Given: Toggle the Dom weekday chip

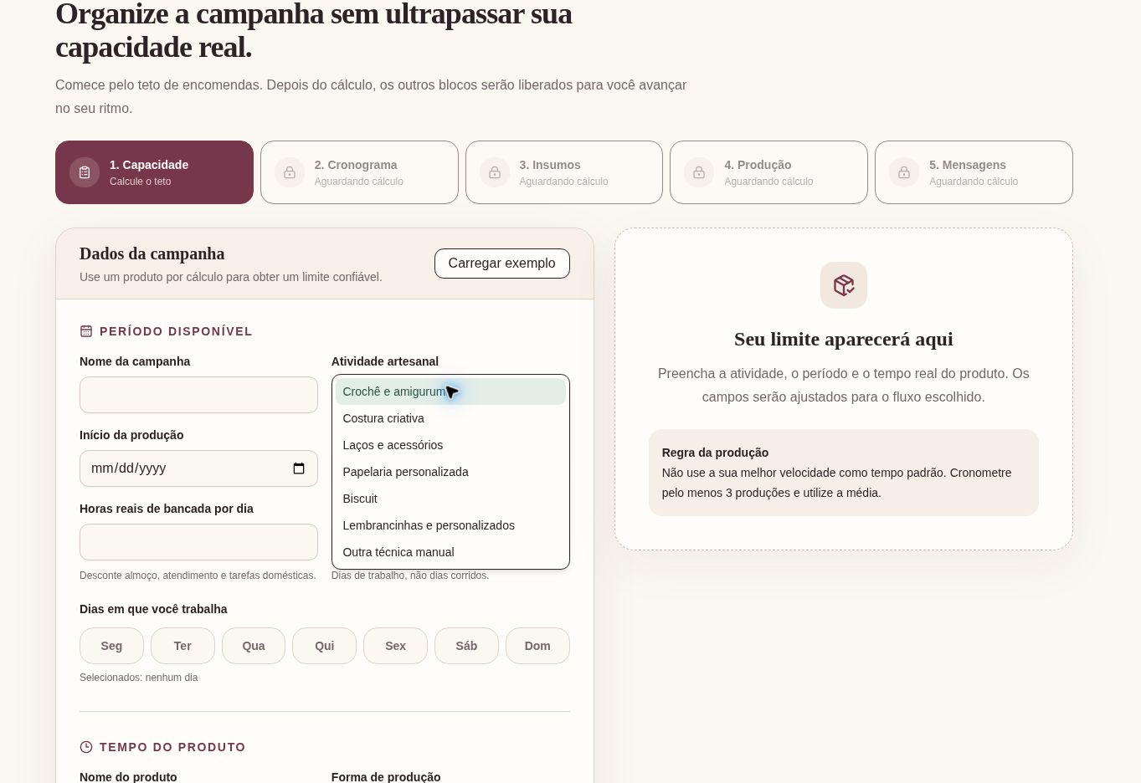Looking at the screenshot, I should (x=537, y=646).
